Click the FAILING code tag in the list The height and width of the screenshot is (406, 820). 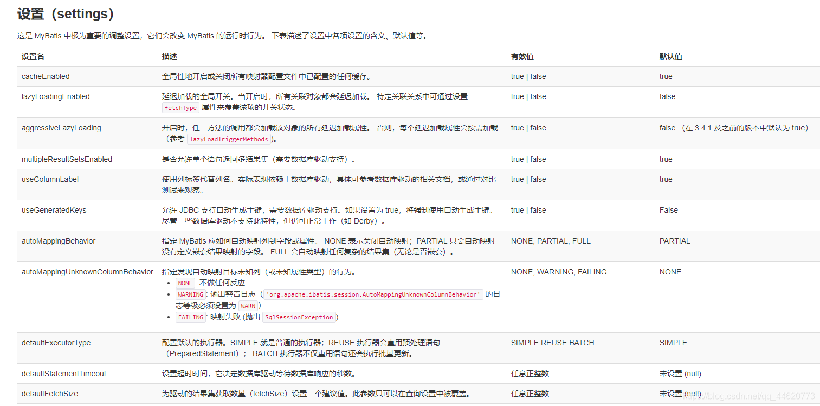[x=190, y=317]
